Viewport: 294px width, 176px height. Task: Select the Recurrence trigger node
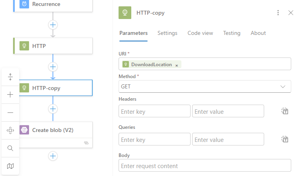(x=53, y=6)
